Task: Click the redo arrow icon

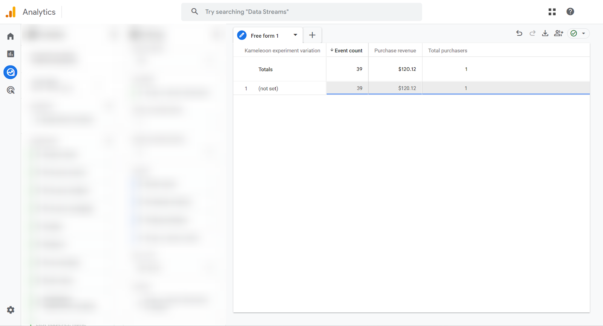Action: [x=532, y=33]
